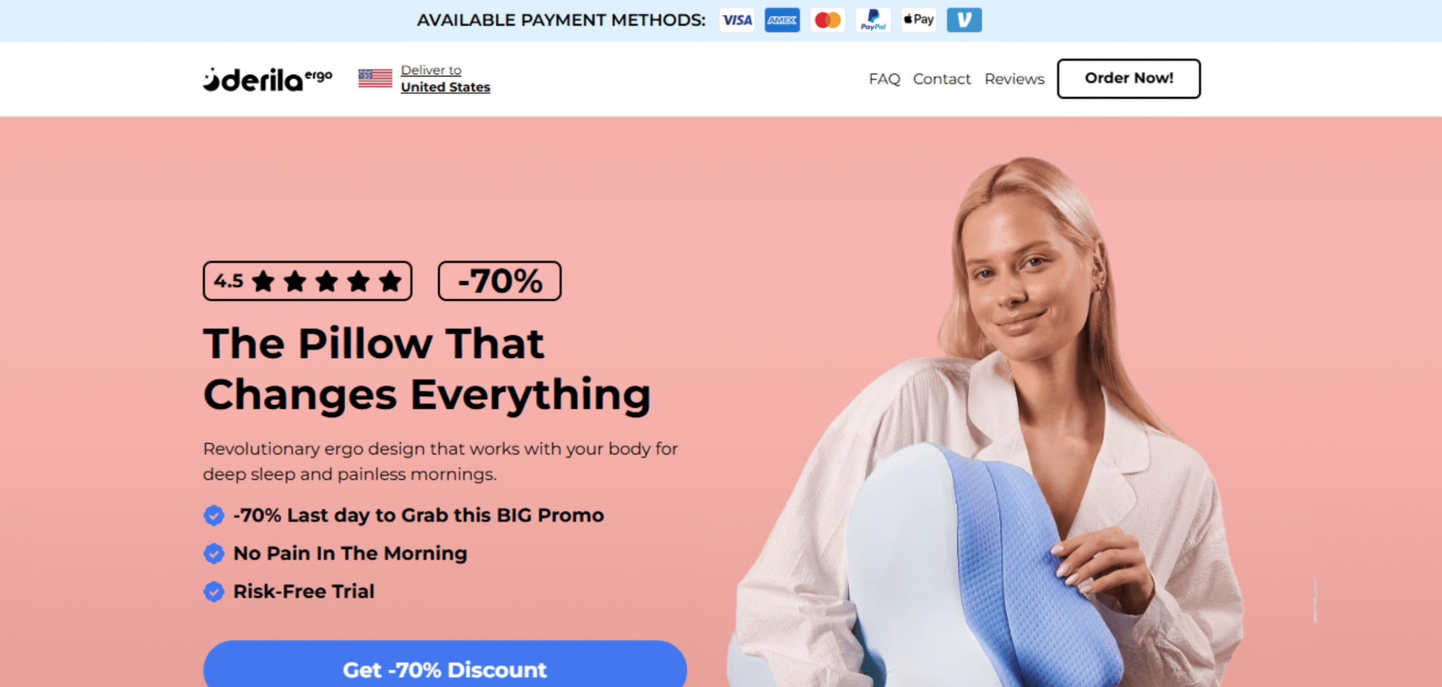The image size is (1442, 687).
Task: Click the United States flag icon
Action: pos(375,79)
